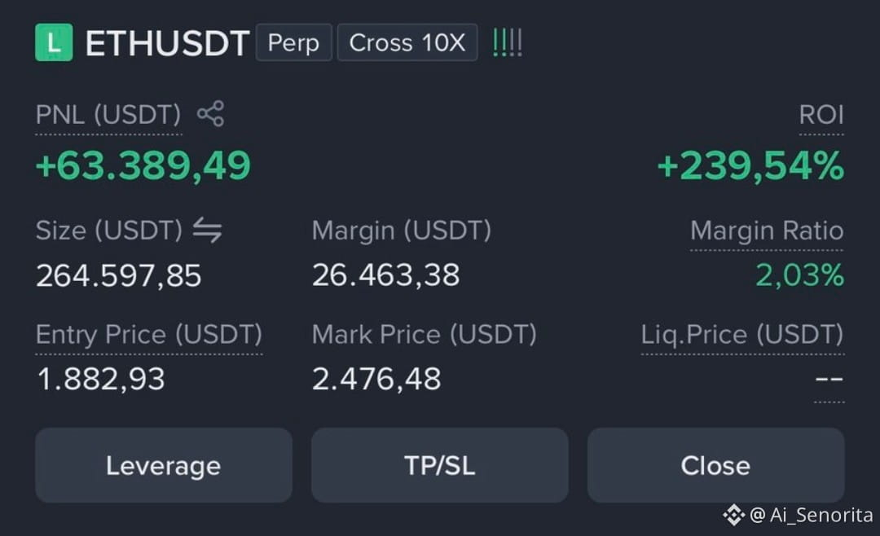Tap the Liq.Price (USDT) label
Image resolution: width=880 pixels, height=536 pixels.
[742, 335]
